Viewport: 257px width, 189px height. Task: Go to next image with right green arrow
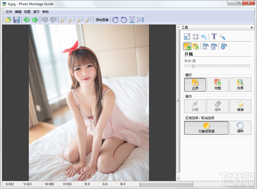click(35, 20)
